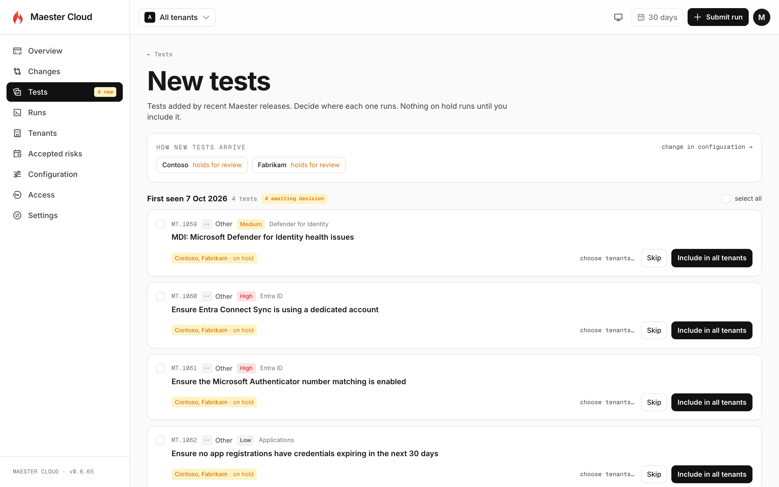
Task: Tick the checkbox for test MT.1061
Action: 161,368
